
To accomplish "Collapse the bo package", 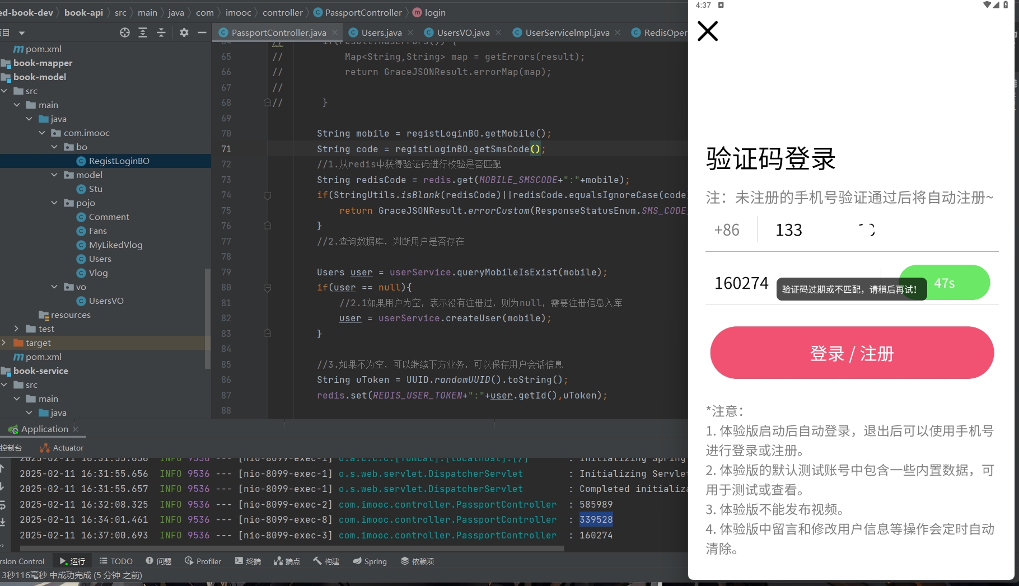I will (x=54, y=147).
